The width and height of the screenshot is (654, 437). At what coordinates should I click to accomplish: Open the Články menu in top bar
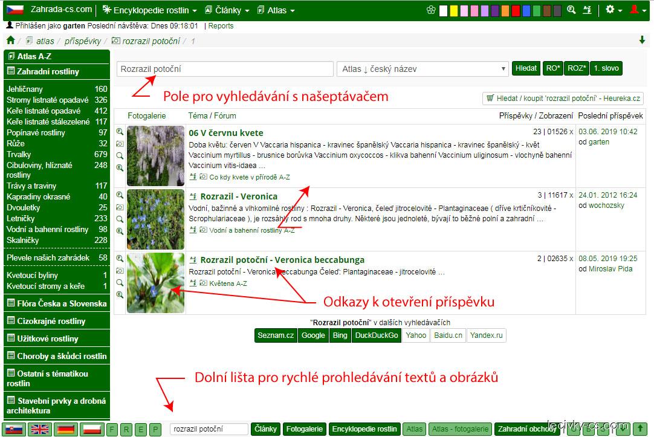pos(227,10)
